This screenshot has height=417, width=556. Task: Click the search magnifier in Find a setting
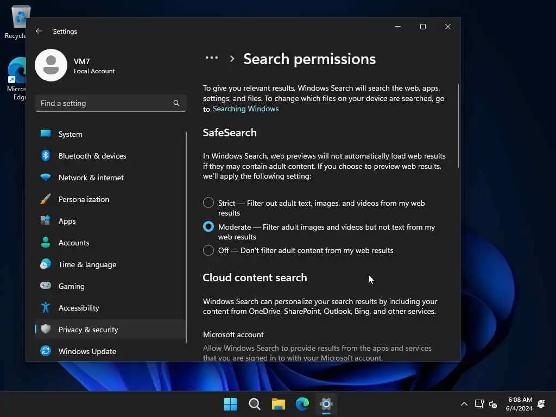176,103
